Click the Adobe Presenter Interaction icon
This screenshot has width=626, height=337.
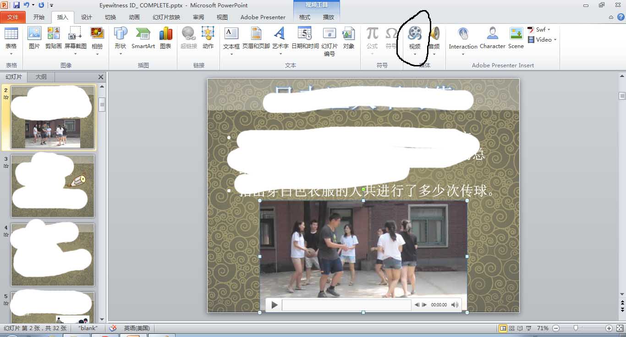[x=463, y=33]
